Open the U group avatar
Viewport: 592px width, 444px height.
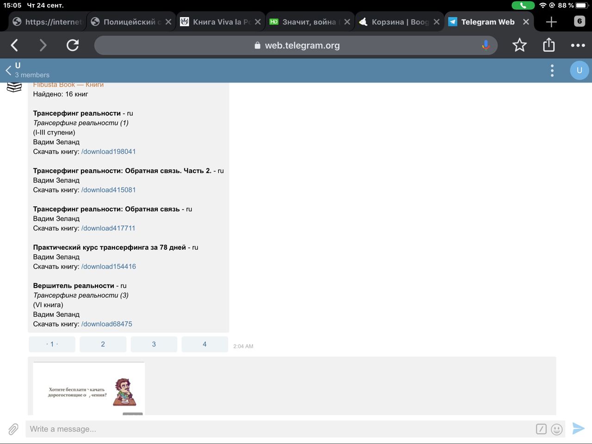579,70
